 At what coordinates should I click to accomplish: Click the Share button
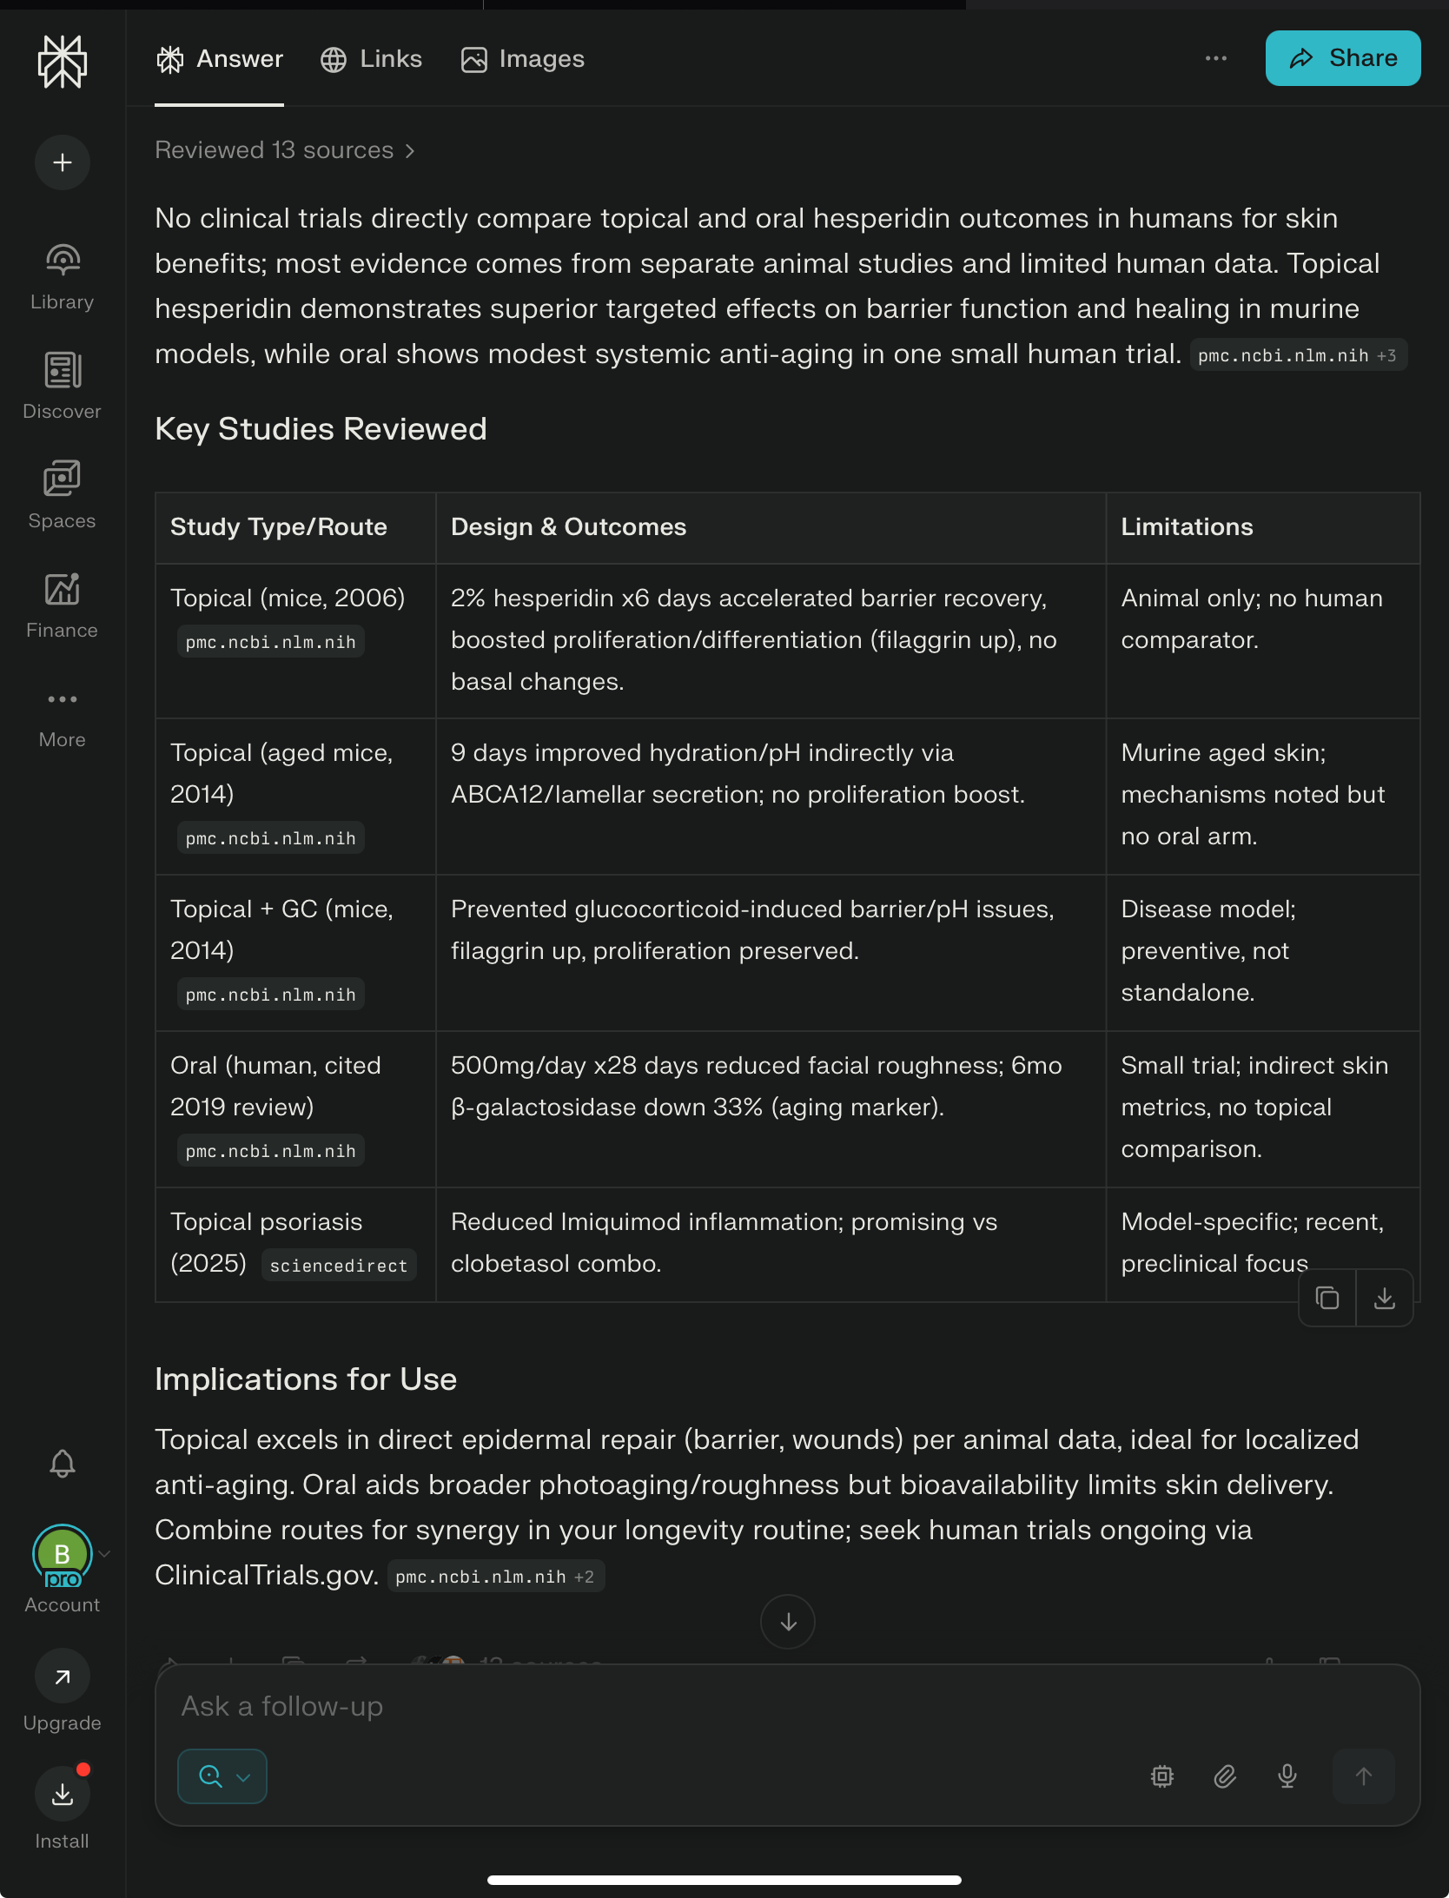click(1343, 58)
